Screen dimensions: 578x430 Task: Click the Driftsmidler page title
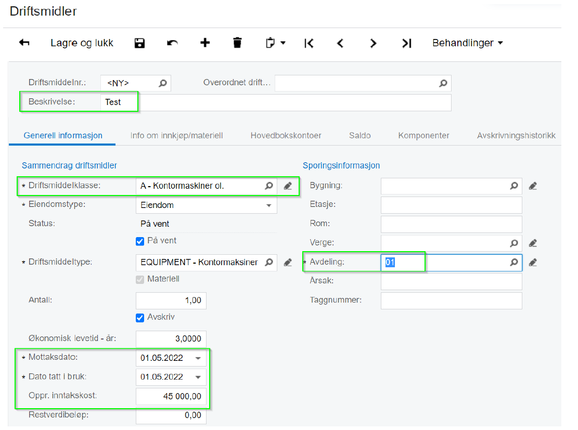43,11
